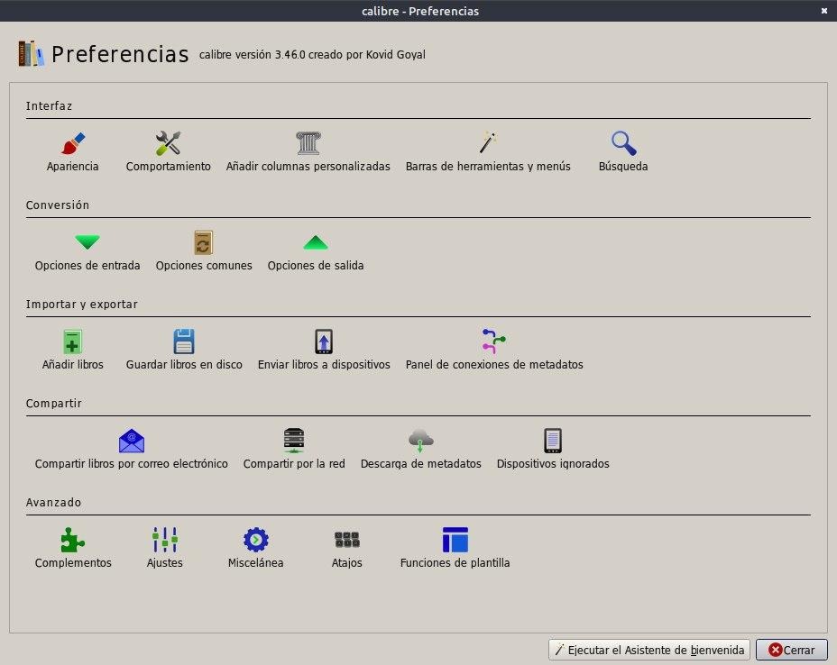Click the "Importar y exportar" section heading

click(82, 305)
